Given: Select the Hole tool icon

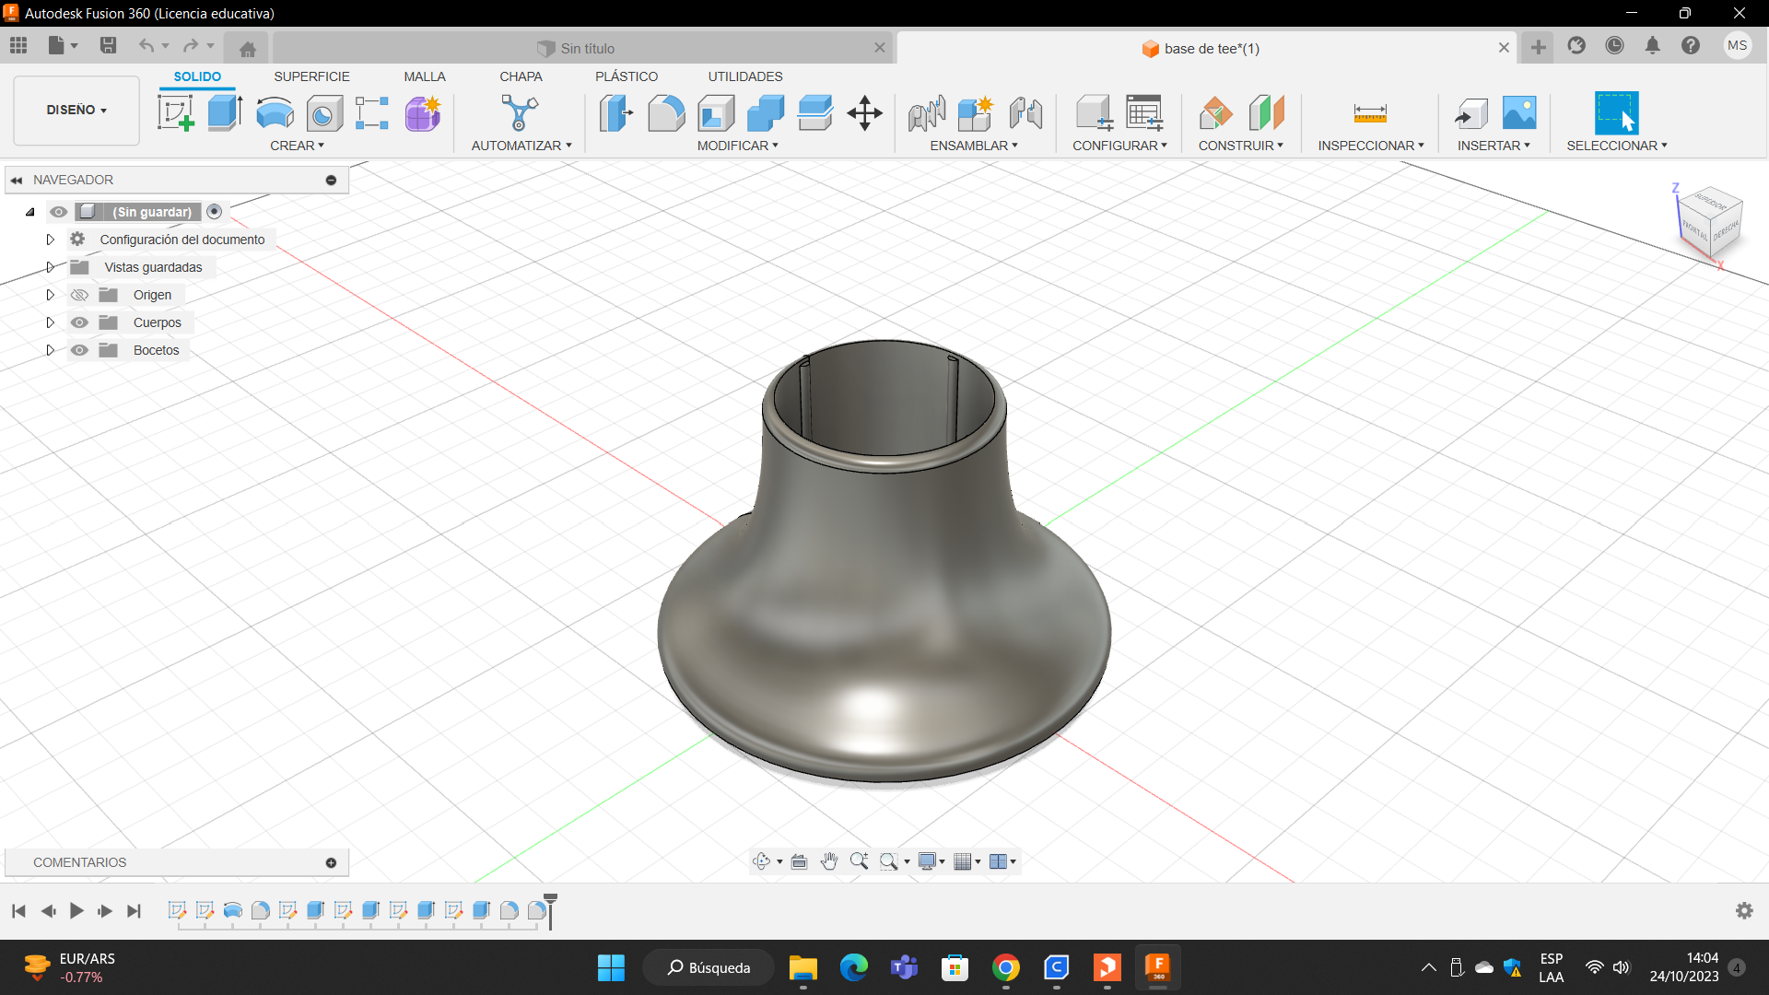Looking at the screenshot, I should tap(324, 113).
